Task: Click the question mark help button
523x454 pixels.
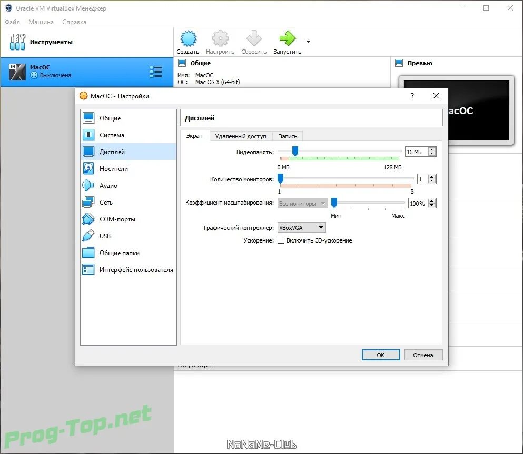Action: (x=412, y=96)
